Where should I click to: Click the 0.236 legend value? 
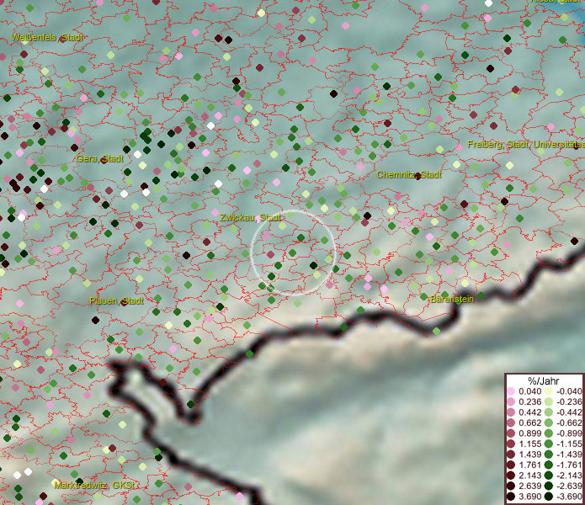pyautogui.click(x=529, y=401)
